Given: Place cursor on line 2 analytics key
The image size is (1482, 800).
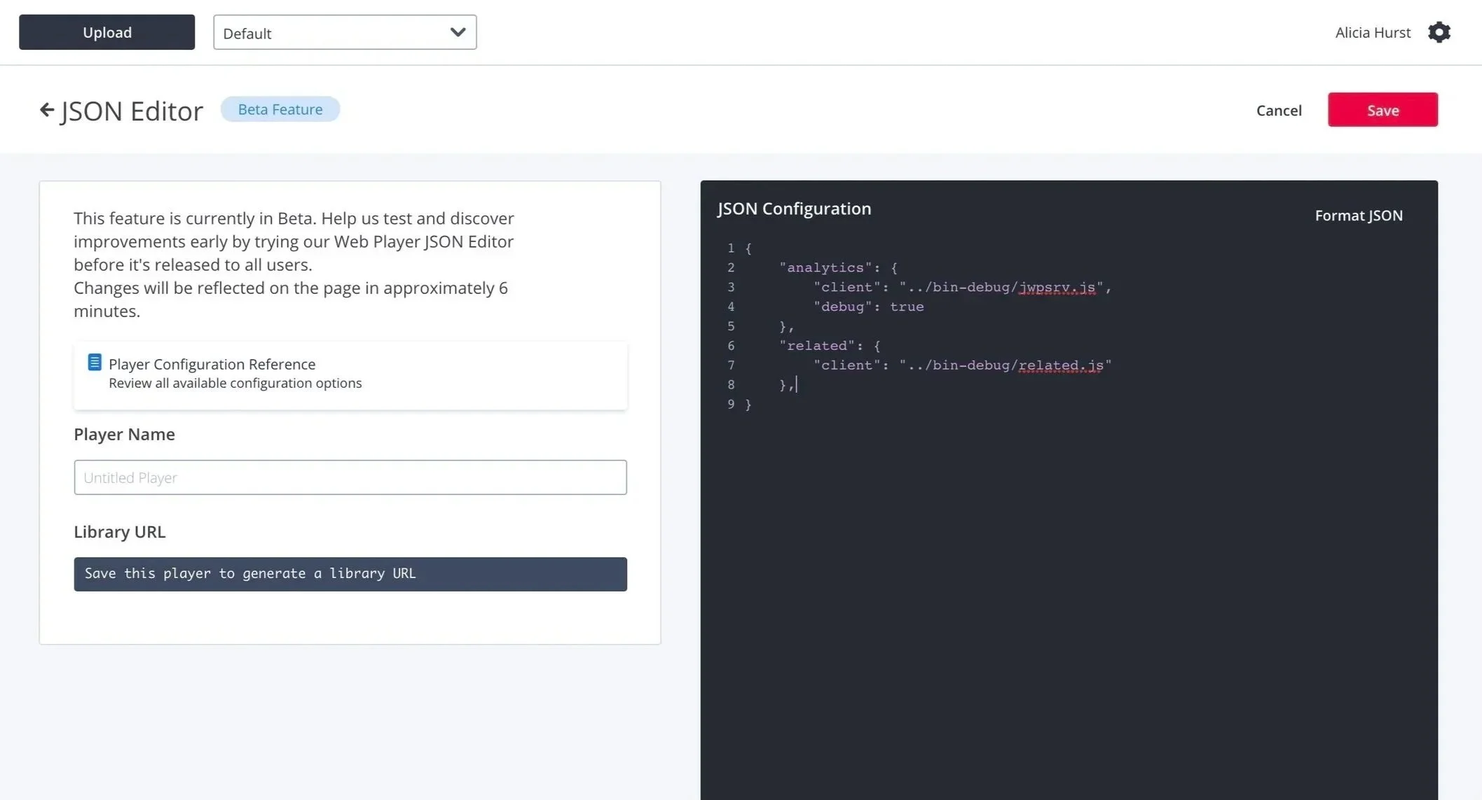Looking at the screenshot, I should coord(825,267).
